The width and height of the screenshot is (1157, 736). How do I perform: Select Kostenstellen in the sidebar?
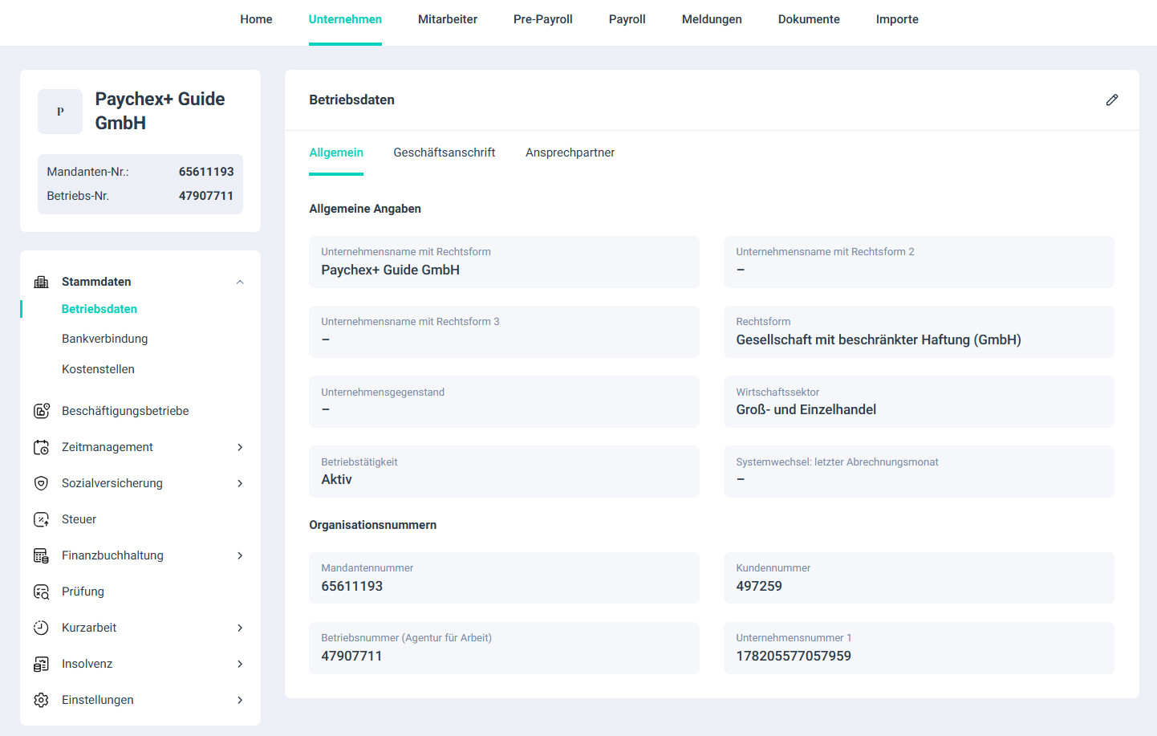[98, 369]
